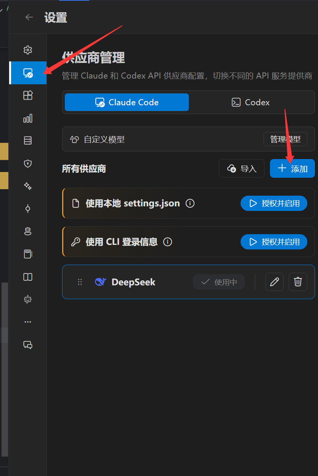Click the 添加 add provider button
318x476 pixels.
292,168
